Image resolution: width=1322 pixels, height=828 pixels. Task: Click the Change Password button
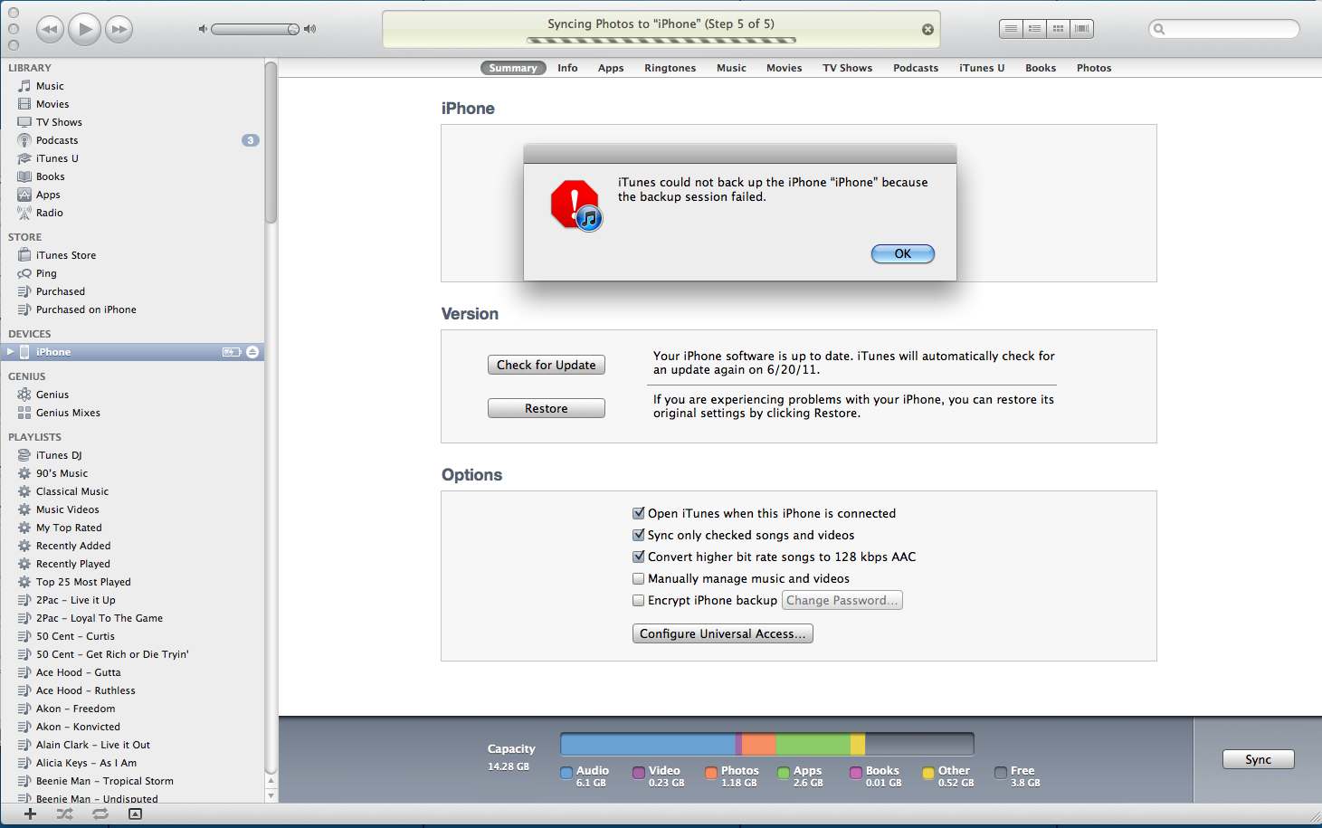pos(842,600)
